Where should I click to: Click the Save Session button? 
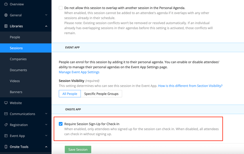tap(78, 149)
